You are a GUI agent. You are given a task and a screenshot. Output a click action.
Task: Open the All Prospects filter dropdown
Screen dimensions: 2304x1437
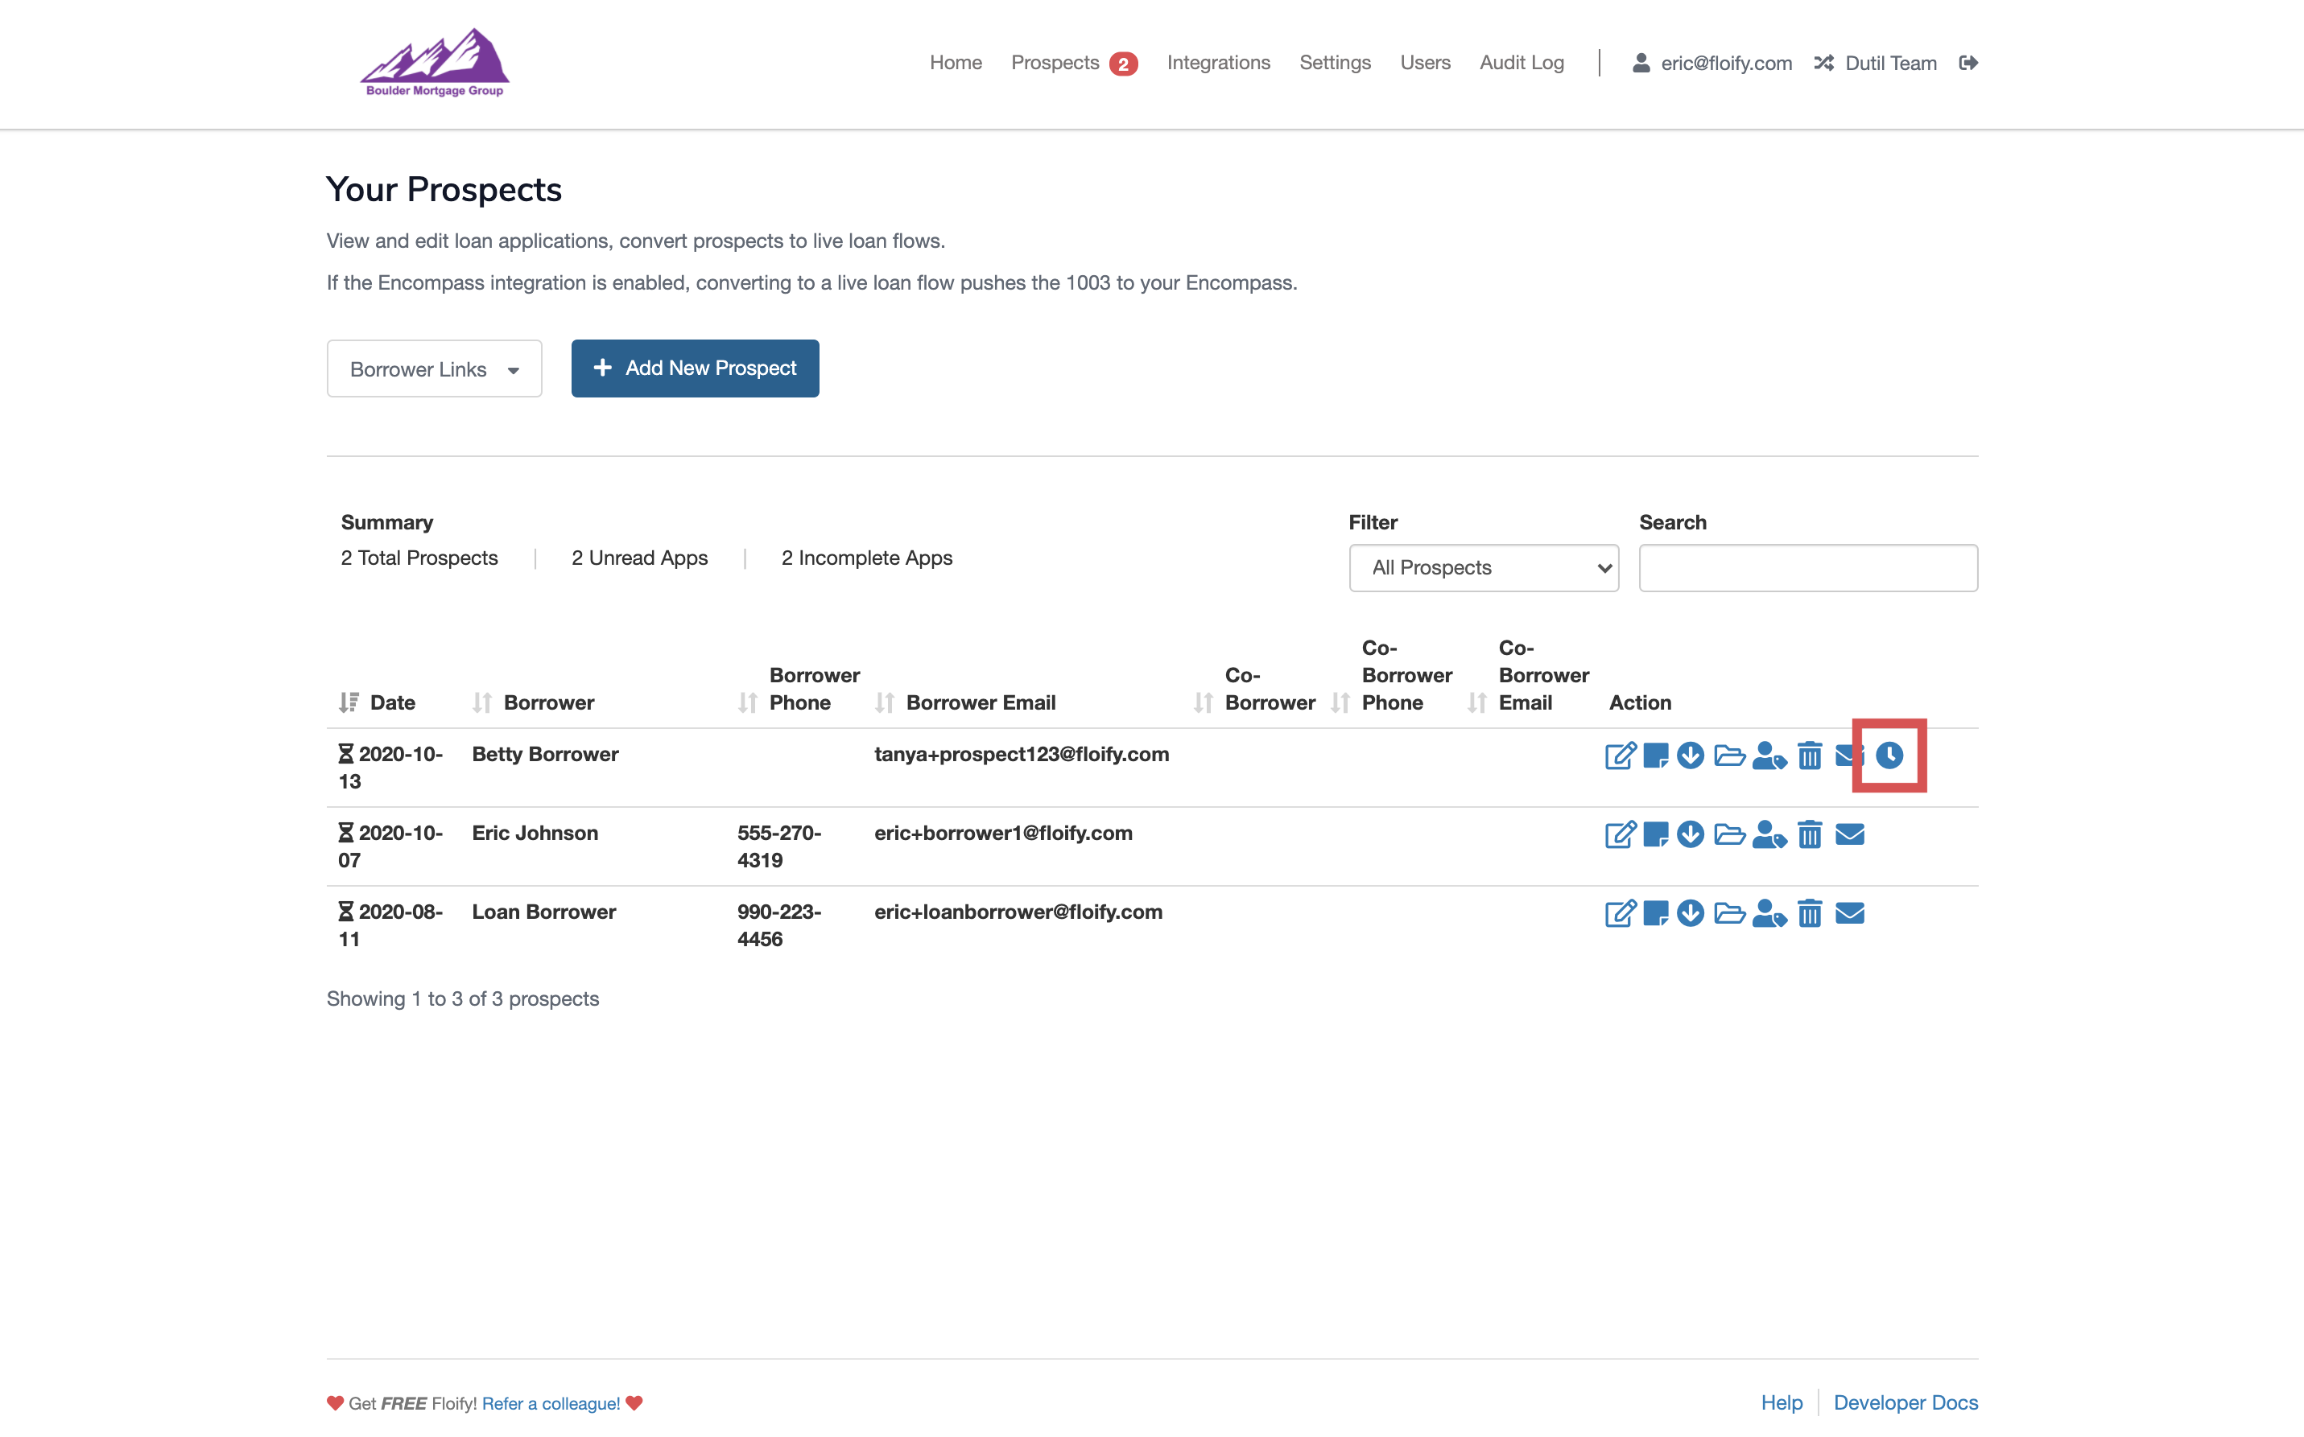tap(1482, 567)
